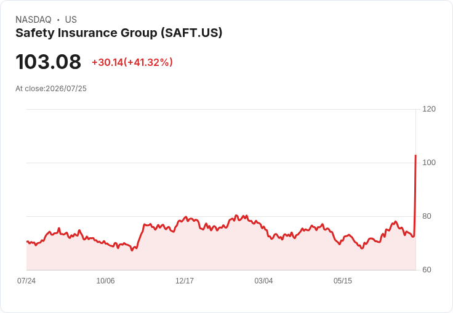The height and width of the screenshot is (313, 453).
Task: Click the 100 horizontal gridline mid-chart
Action: point(221,163)
